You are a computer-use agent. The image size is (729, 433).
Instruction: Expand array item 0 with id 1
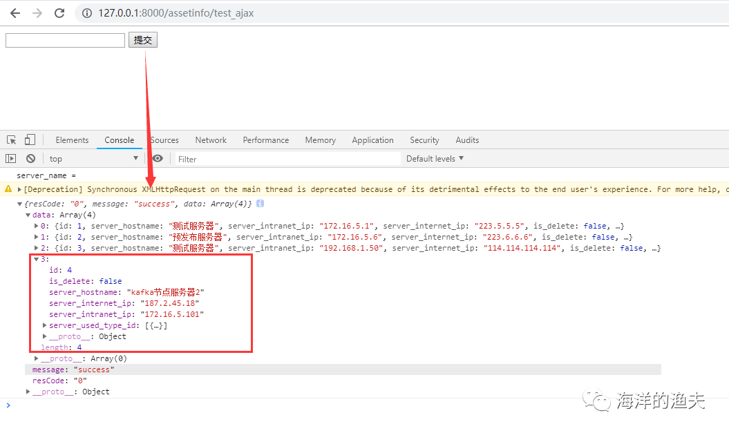[x=36, y=226]
